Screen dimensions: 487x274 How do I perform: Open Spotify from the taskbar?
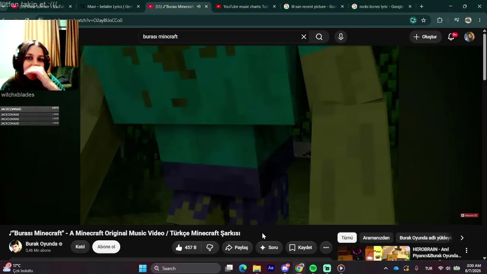click(313, 268)
